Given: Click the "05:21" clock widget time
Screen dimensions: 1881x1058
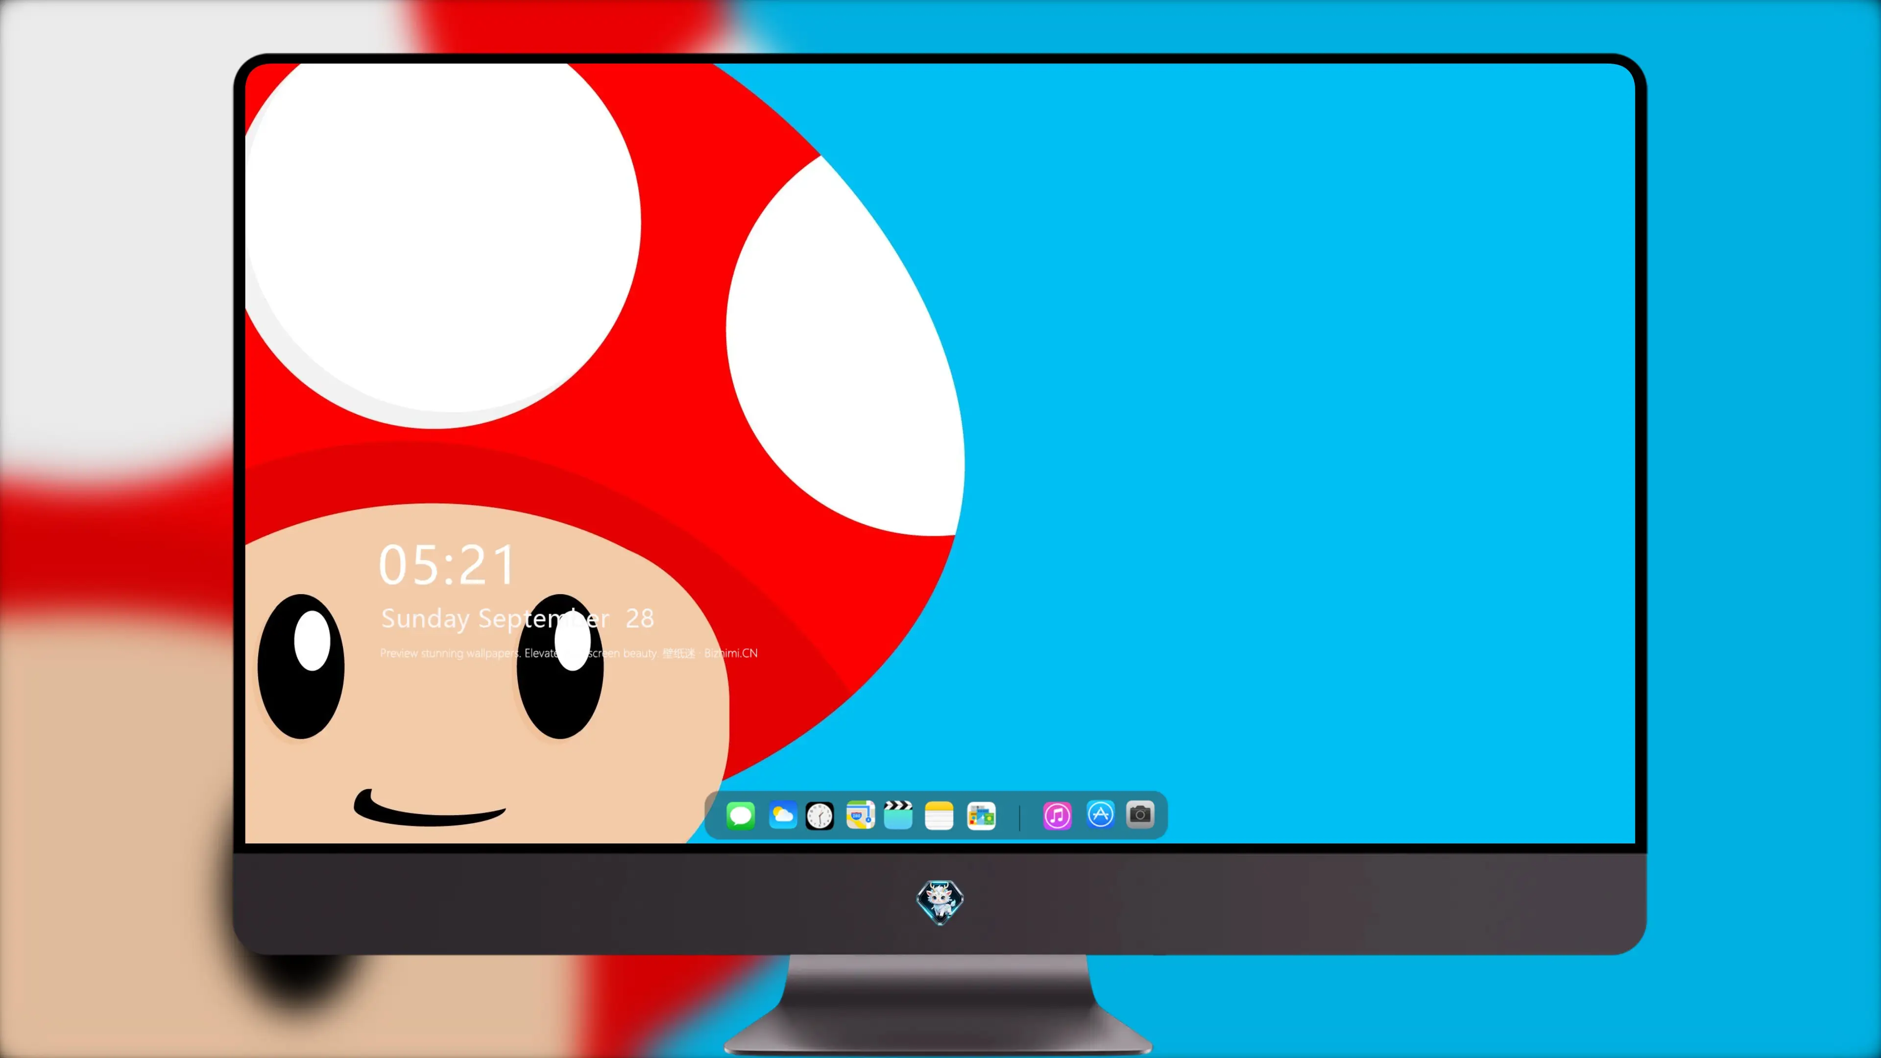Looking at the screenshot, I should pyautogui.click(x=447, y=565).
